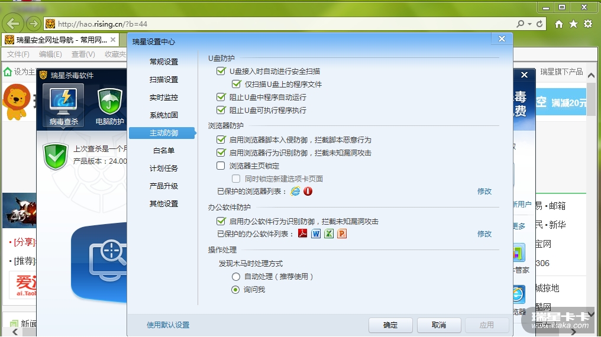
Task: Open browser 查看(V) menu
Action: click(x=83, y=54)
